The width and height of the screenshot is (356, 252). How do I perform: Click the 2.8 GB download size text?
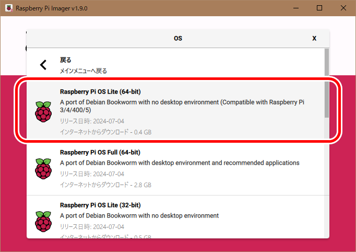(x=143, y=185)
